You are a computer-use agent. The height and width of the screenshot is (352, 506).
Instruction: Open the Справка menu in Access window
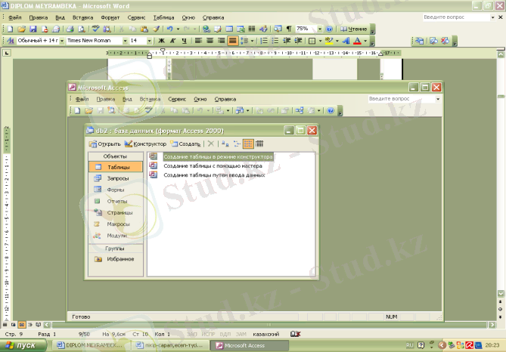coord(225,99)
